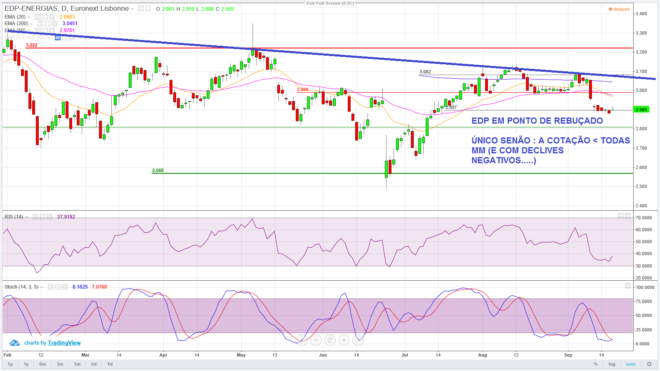Remove the Stoch indicator
660x371 pixels.
pos(65,287)
